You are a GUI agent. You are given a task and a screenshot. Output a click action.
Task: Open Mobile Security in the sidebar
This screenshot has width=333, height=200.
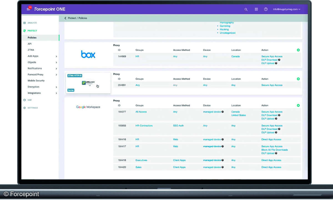click(36, 81)
